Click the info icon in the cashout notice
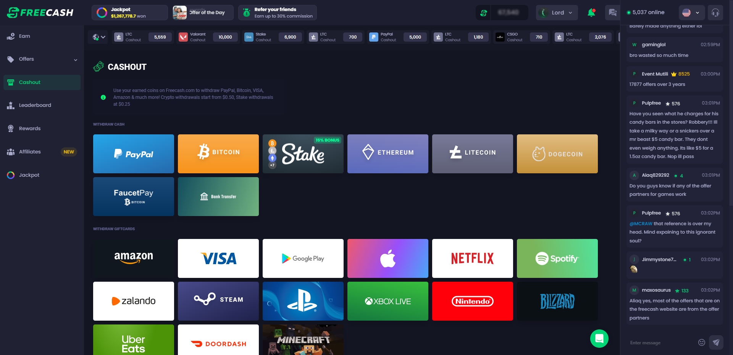 103,97
